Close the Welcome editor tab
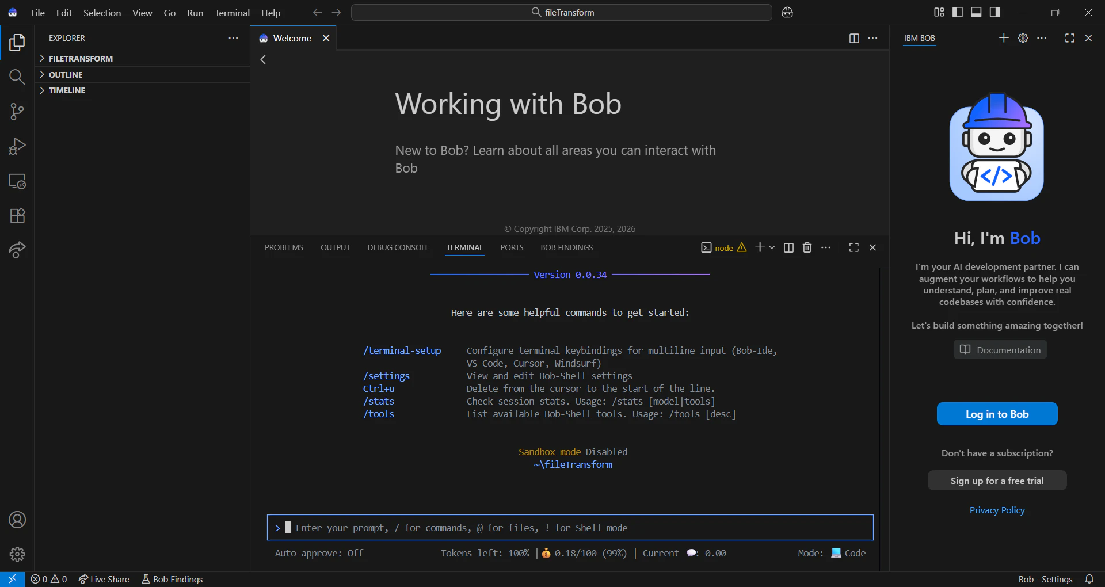 pos(326,38)
